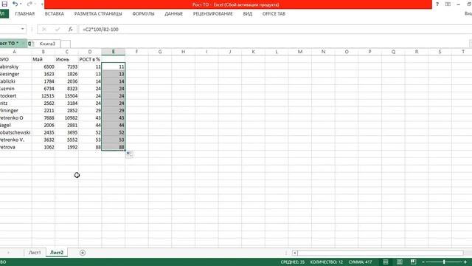Select cell with value 15504

pyautogui.click(x=66, y=96)
